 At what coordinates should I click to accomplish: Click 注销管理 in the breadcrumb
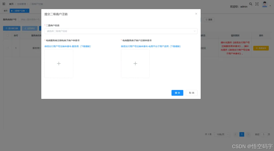pos(21,4)
